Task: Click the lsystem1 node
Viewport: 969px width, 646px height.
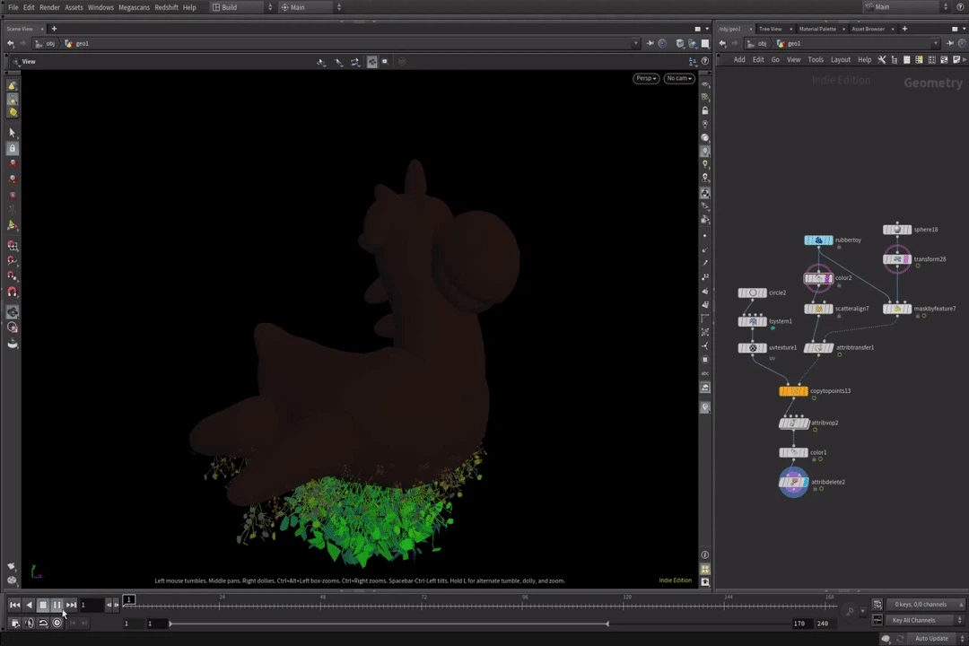Action: click(x=752, y=321)
